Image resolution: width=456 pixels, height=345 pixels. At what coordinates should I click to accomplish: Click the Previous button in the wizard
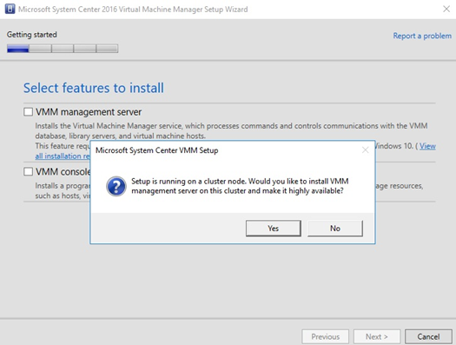[x=325, y=336]
